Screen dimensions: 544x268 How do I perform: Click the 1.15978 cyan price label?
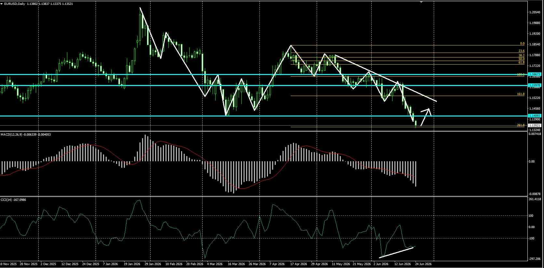[535, 85]
